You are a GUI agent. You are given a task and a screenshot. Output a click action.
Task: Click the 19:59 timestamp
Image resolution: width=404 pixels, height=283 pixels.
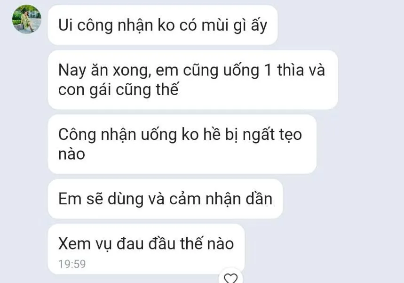72,264
